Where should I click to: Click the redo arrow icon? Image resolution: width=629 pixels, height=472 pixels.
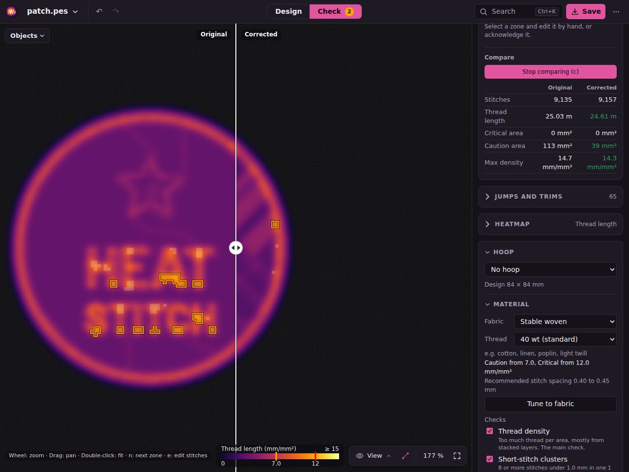pos(116,11)
